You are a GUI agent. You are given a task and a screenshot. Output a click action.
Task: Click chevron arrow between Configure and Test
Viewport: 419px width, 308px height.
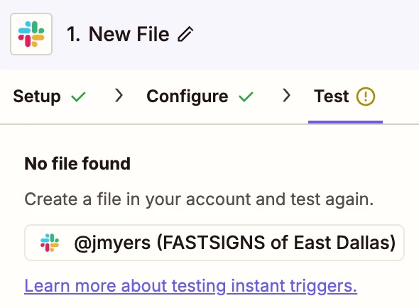click(x=286, y=95)
